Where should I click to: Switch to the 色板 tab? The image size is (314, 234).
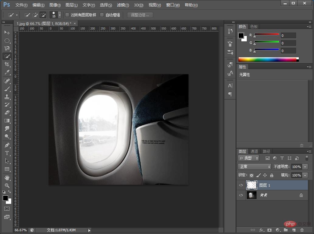pyautogui.click(x=254, y=26)
